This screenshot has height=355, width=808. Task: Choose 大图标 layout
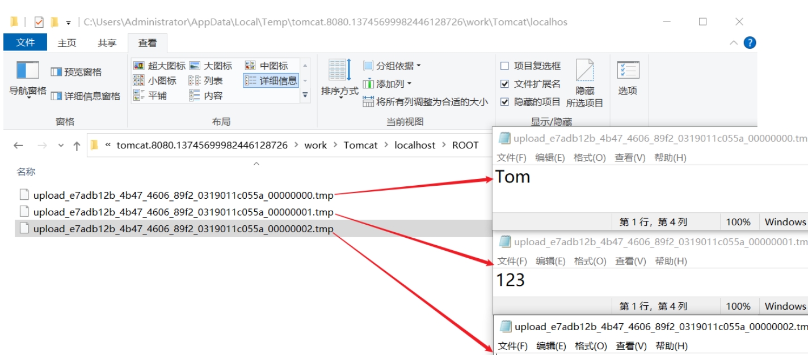tap(211, 66)
